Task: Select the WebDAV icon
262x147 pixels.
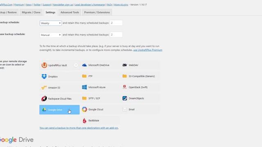Action: coord(124,65)
